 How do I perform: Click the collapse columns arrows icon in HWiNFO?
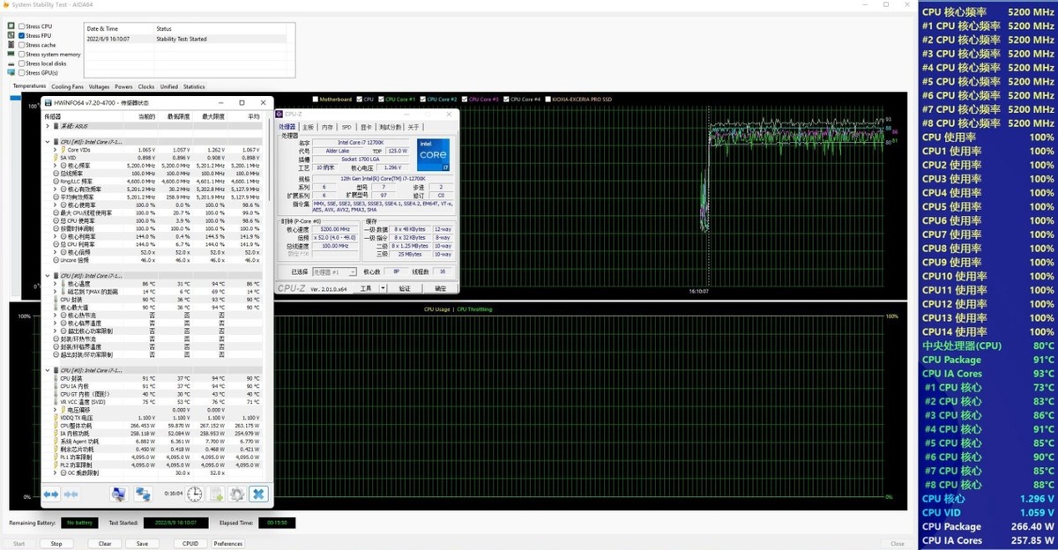pos(71,495)
